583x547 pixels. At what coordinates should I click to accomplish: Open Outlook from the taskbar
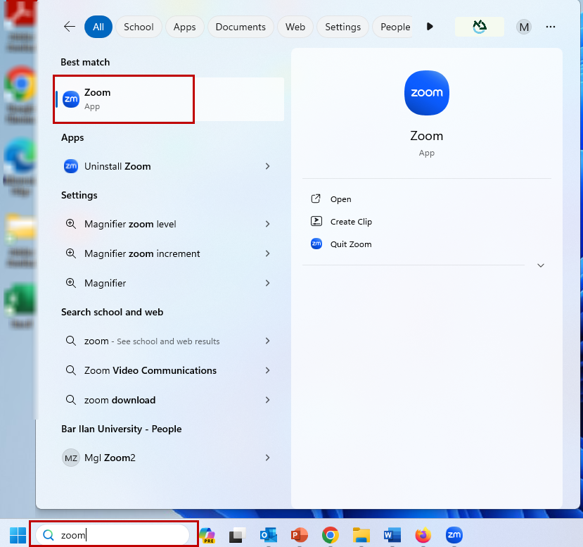tap(268, 535)
